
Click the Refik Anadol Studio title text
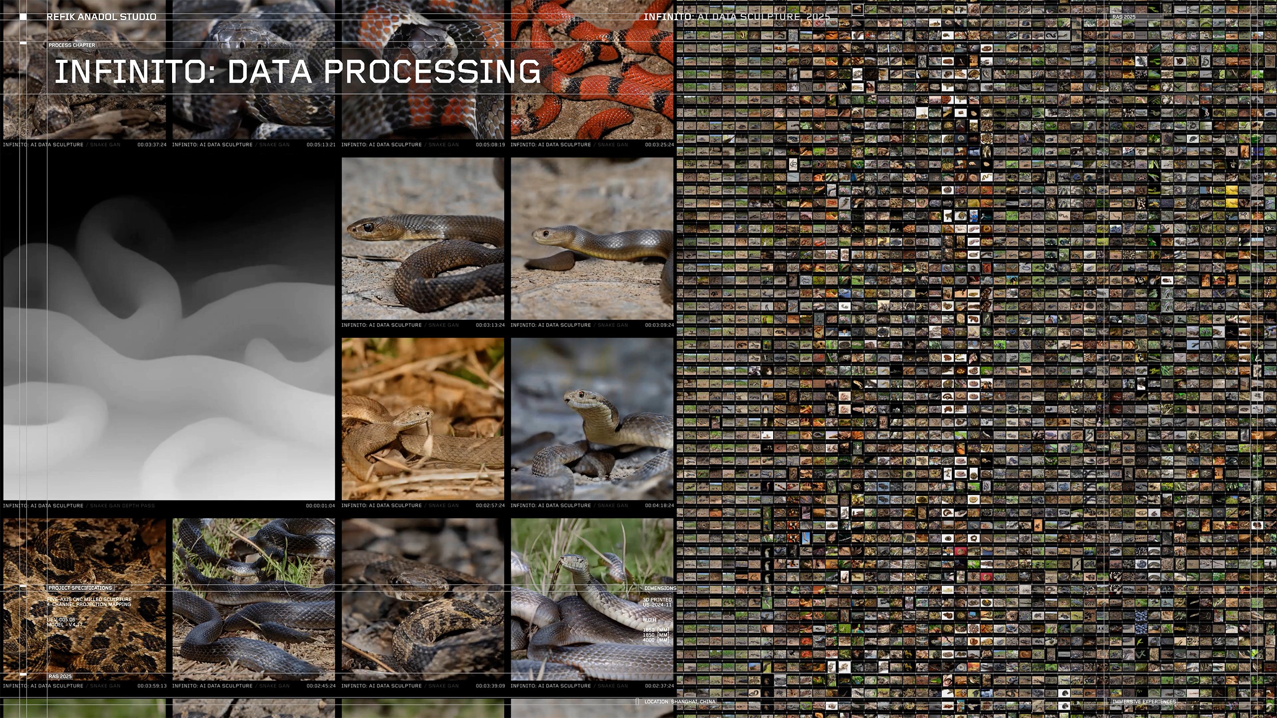pos(101,17)
